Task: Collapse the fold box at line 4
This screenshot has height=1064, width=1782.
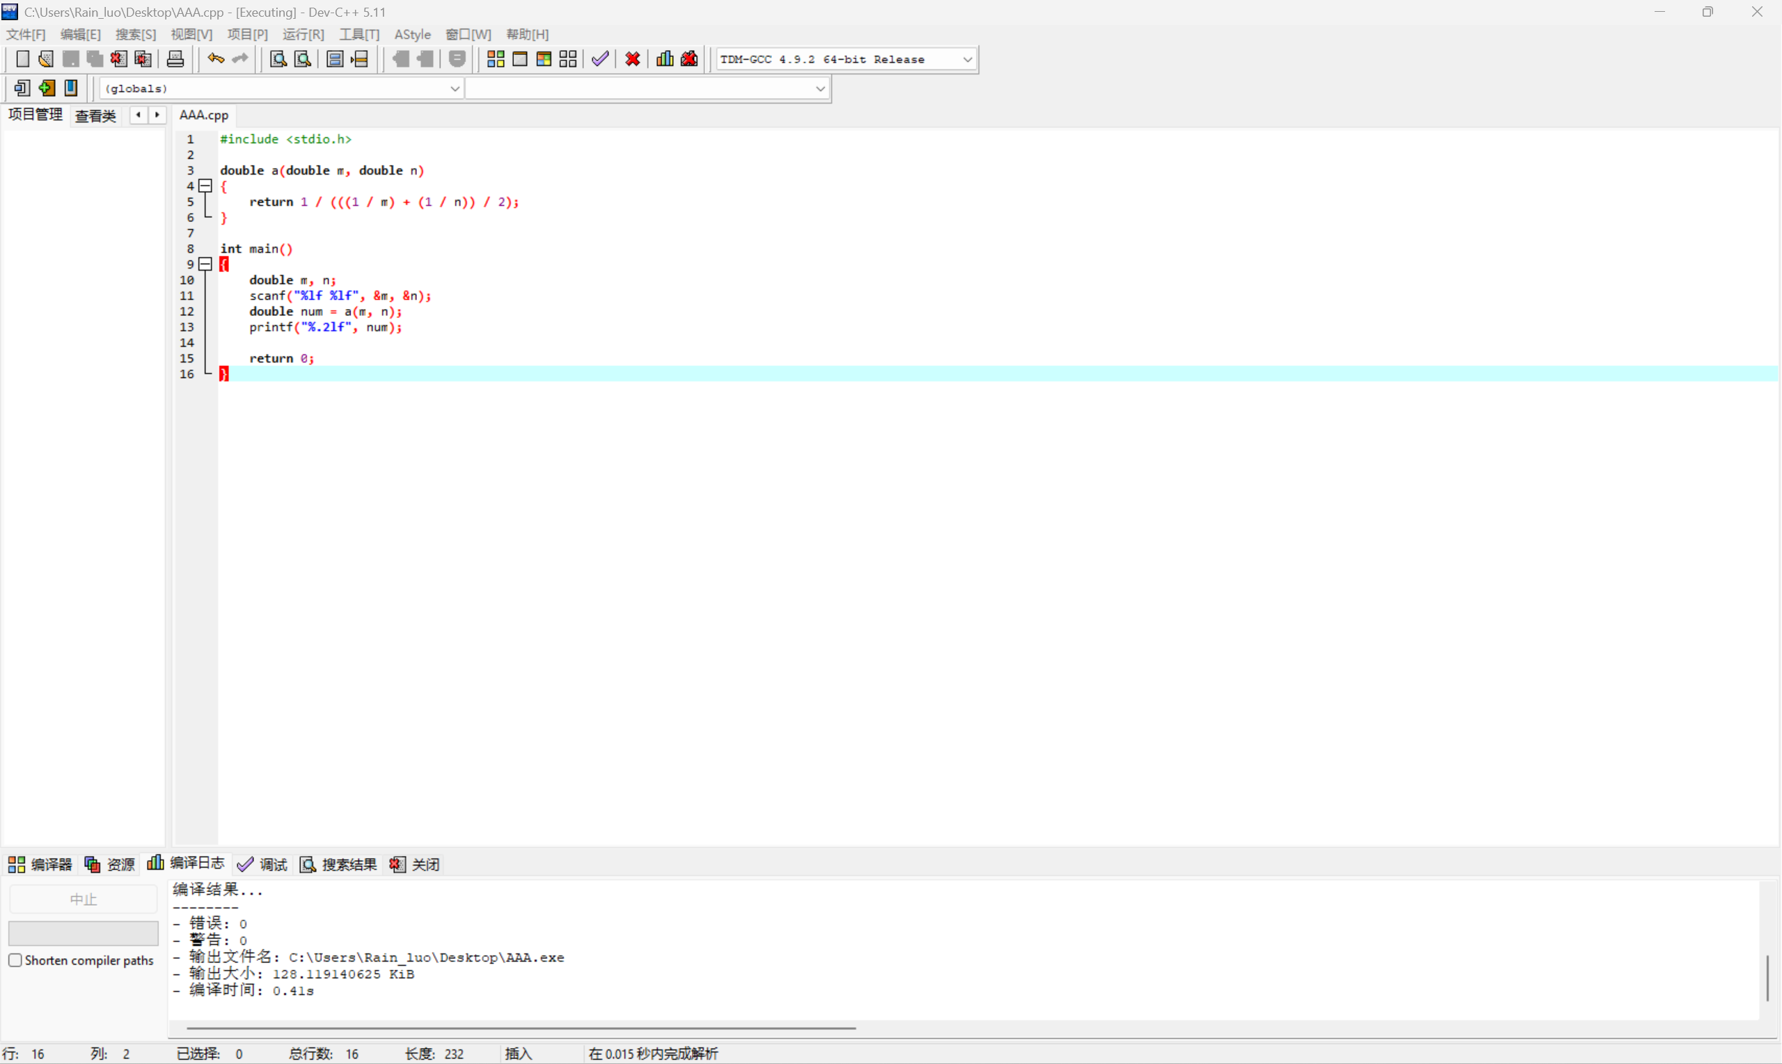Action: coord(205,186)
